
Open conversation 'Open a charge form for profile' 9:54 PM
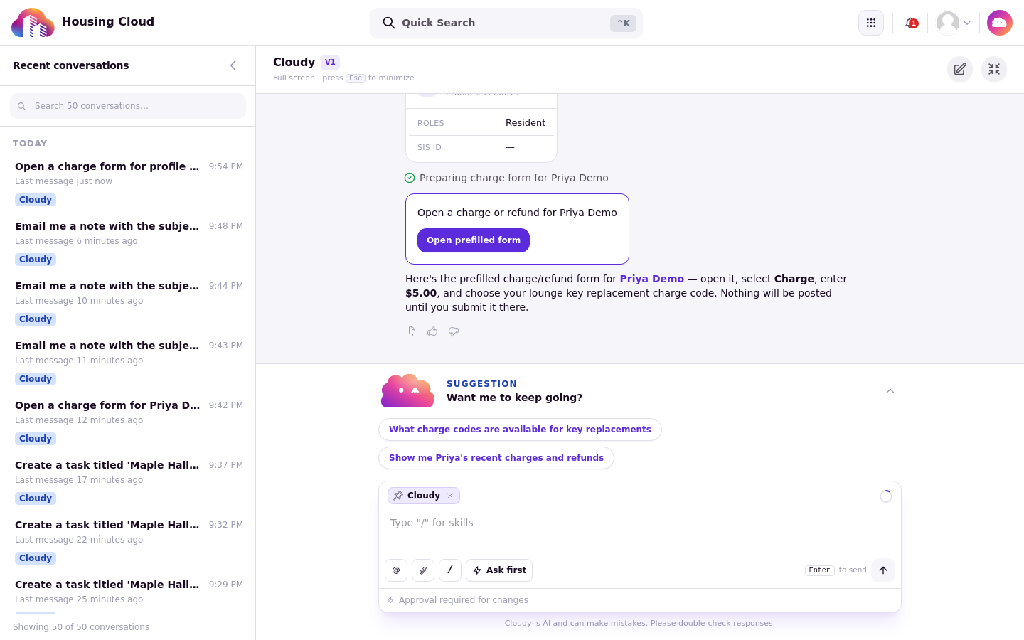pos(128,183)
